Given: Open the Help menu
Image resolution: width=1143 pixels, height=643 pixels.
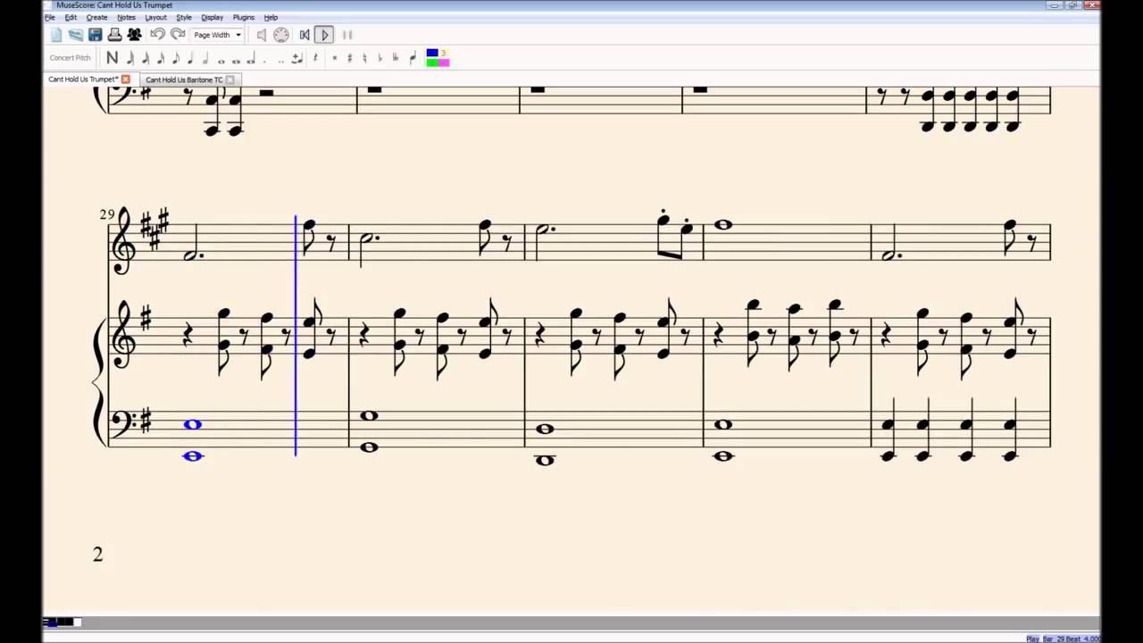Looking at the screenshot, I should click(x=271, y=17).
